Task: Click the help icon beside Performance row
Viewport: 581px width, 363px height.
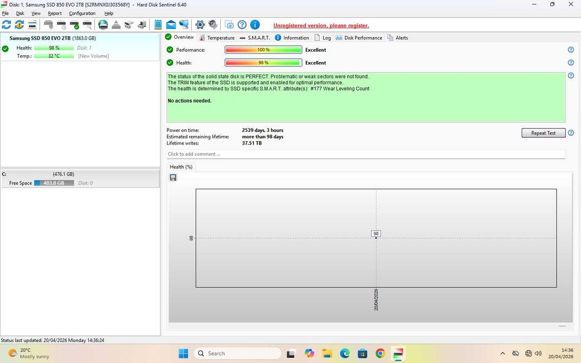Action: point(571,49)
